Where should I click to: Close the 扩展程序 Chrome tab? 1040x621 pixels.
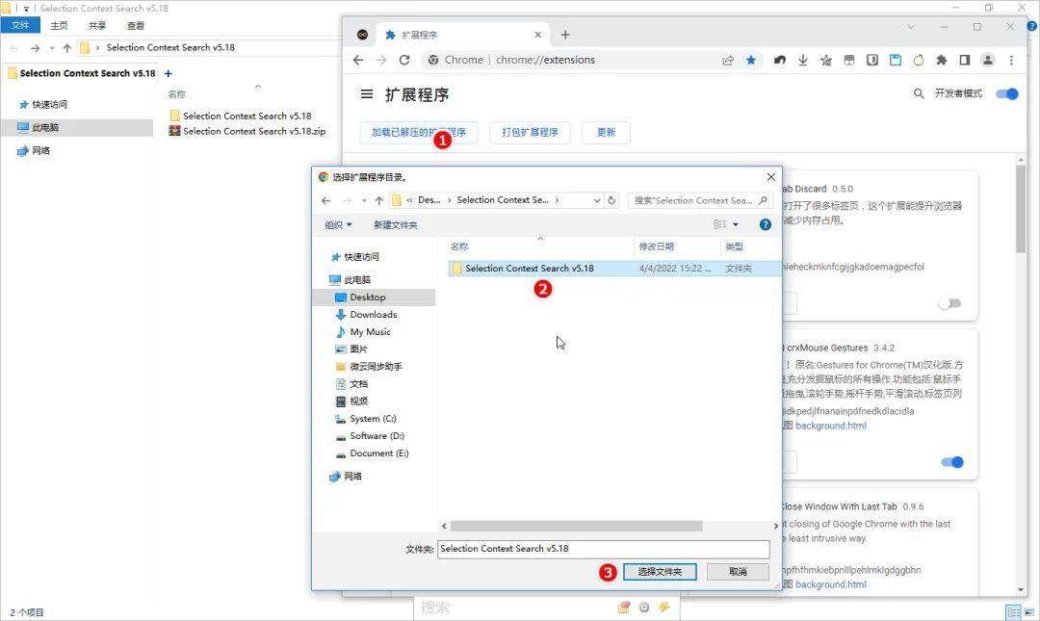point(538,35)
